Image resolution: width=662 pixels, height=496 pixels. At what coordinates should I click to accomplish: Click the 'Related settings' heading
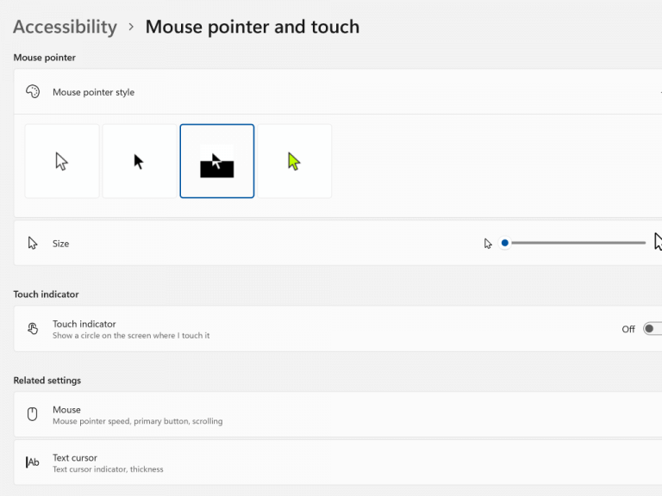pos(47,381)
